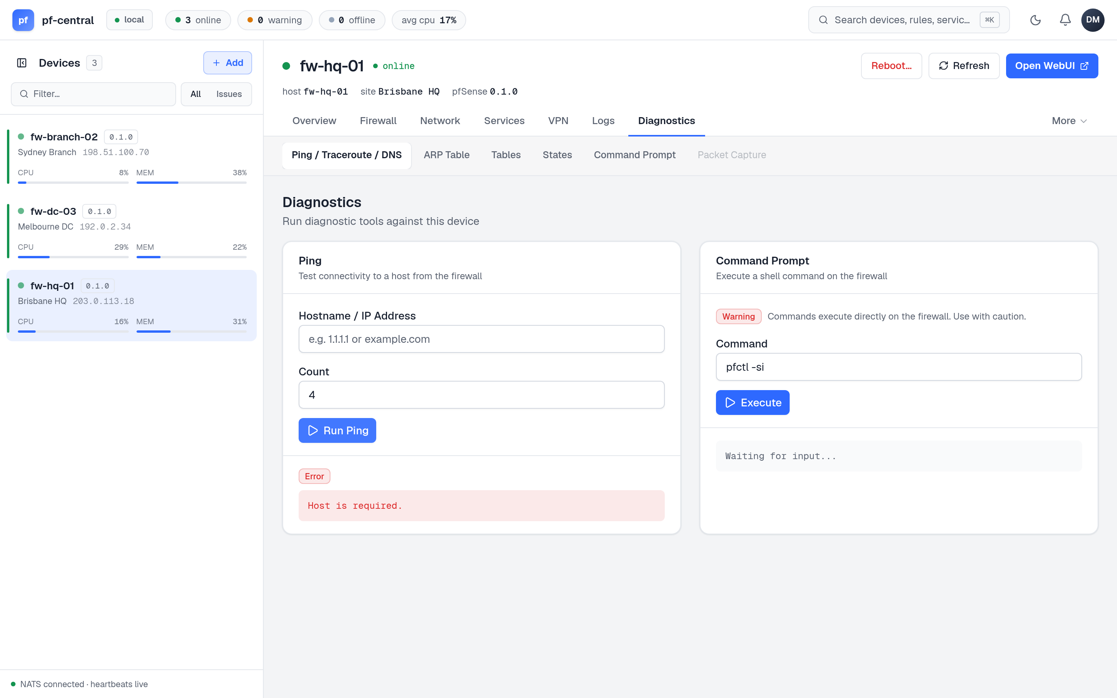
Task: Click fw-dc-03 CPU usage bar
Action: [73, 257]
